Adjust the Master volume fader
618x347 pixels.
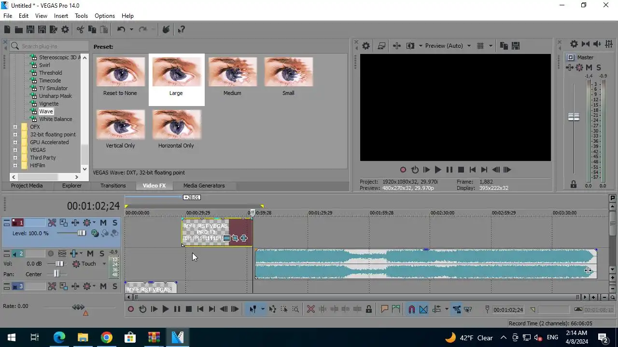coord(574,117)
